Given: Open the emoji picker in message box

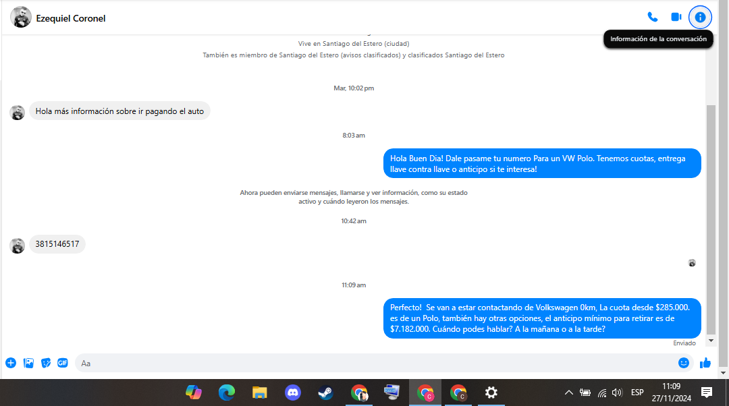Looking at the screenshot, I should point(683,363).
